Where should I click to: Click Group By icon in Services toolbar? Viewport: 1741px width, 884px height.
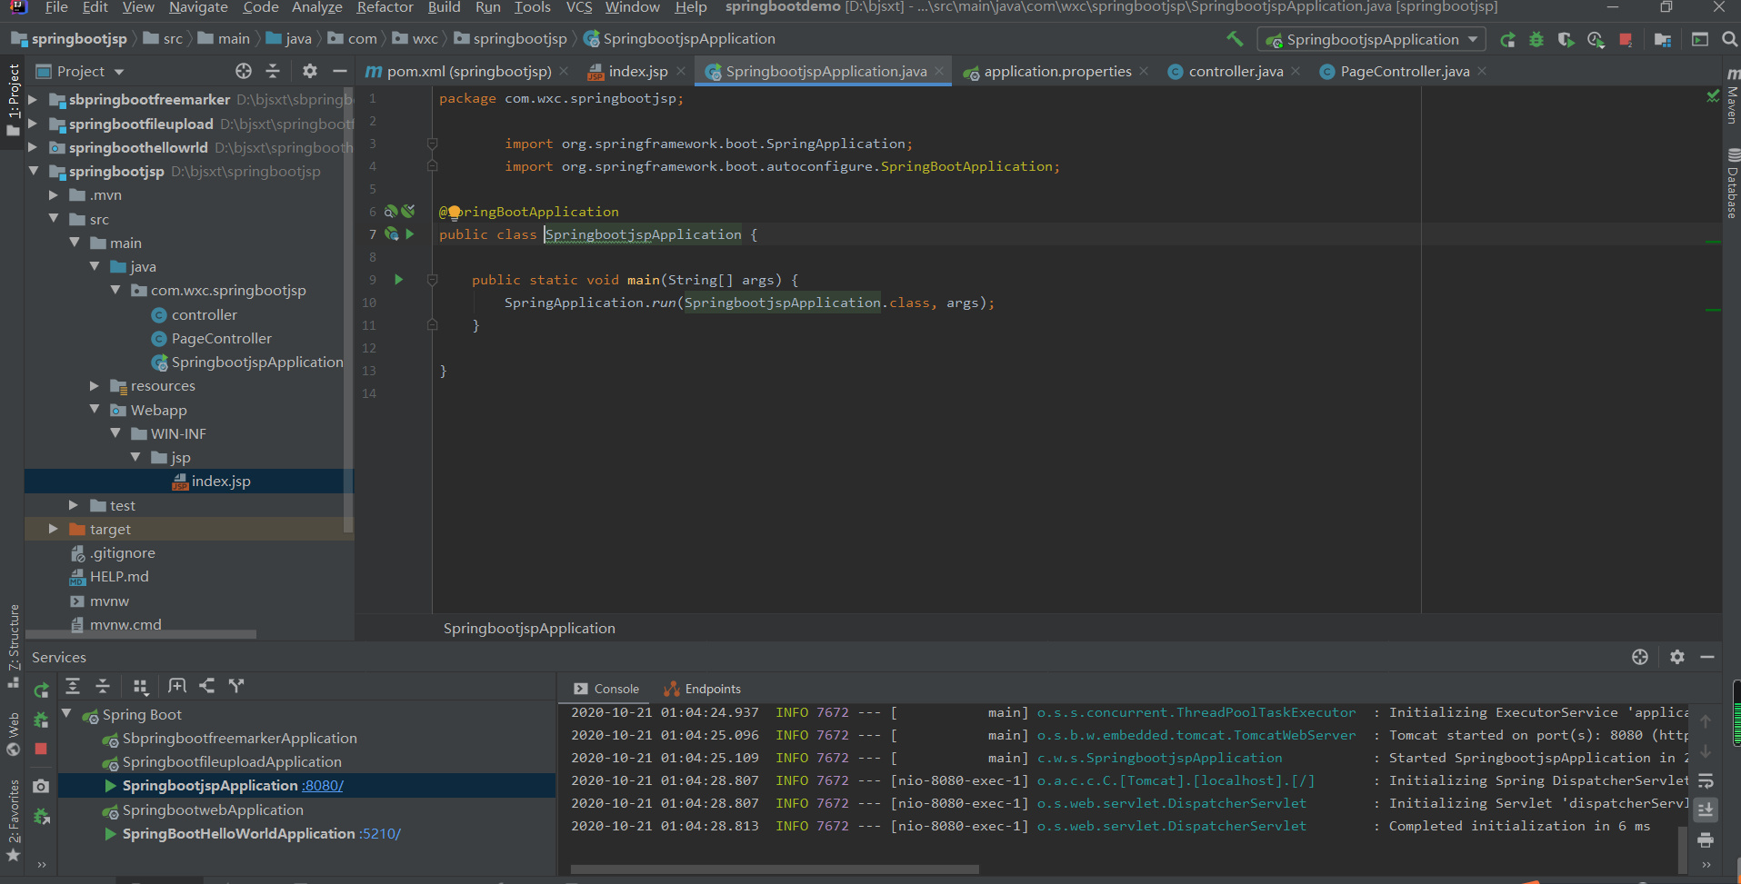point(140,686)
